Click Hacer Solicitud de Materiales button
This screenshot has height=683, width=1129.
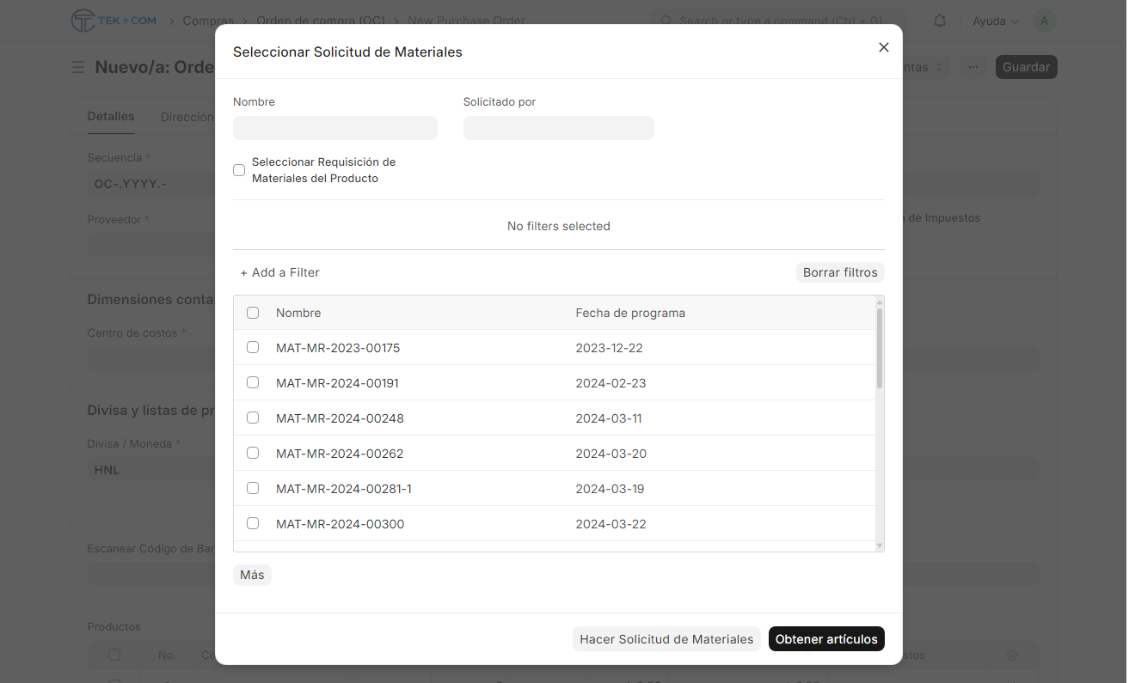pyautogui.click(x=666, y=639)
